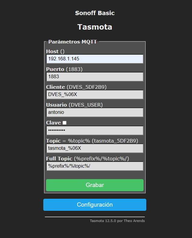Click the Puerto input field
Viewport: 192px width, 238px height.
click(94, 77)
